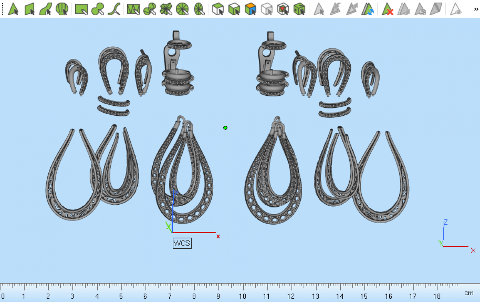480x302 pixels.
Task: Click the solid green cube icon
Action: 299,8
